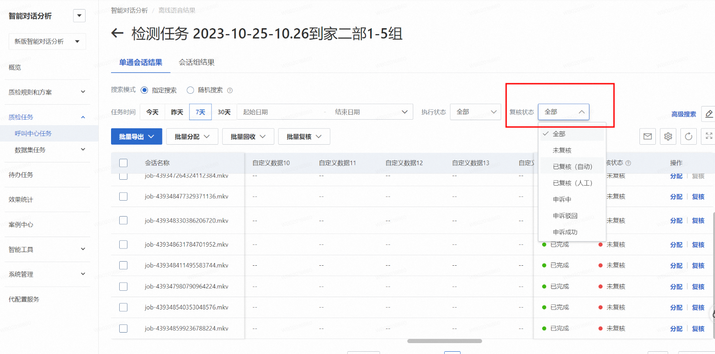Select 7天 time filter
The height and width of the screenshot is (354, 715).
[x=200, y=112]
